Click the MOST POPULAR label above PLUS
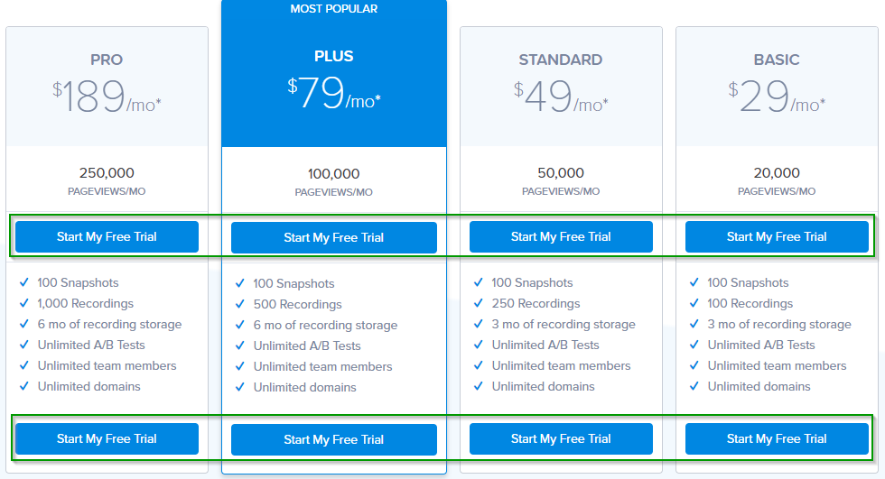The width and height of the screenshot is (885, 479). coord(333,9)
